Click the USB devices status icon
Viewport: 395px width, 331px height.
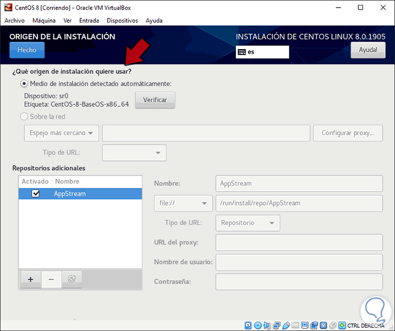(x=286, y=326)
